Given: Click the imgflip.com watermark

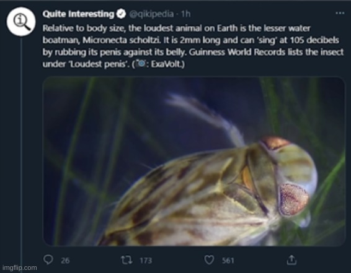Looking at the screenshot, I should (20, 267).
